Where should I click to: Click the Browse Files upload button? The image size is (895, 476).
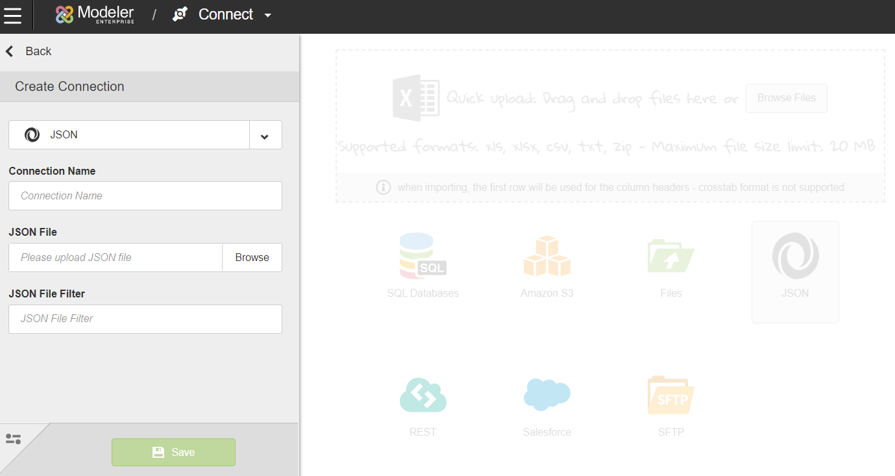click(786, 98)
